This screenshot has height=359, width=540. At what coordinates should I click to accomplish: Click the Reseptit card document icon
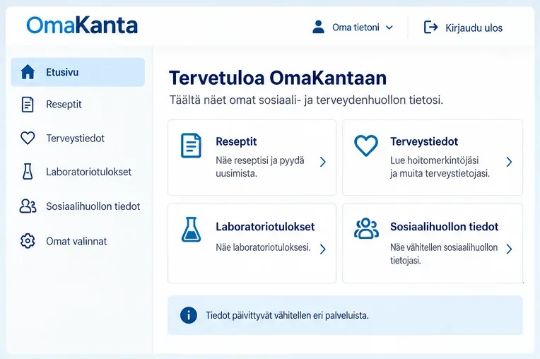coord(191,146)
